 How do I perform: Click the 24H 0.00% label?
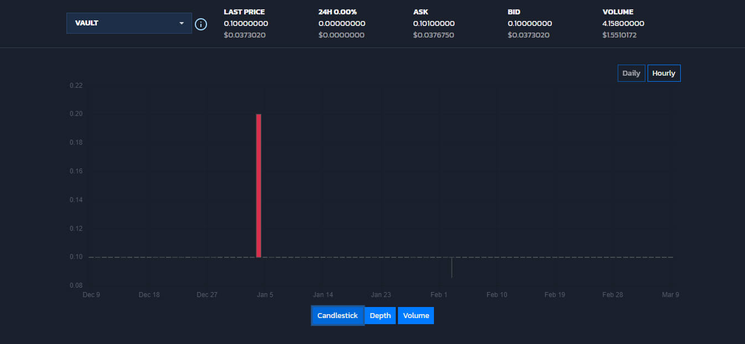[x=338, y=12]
